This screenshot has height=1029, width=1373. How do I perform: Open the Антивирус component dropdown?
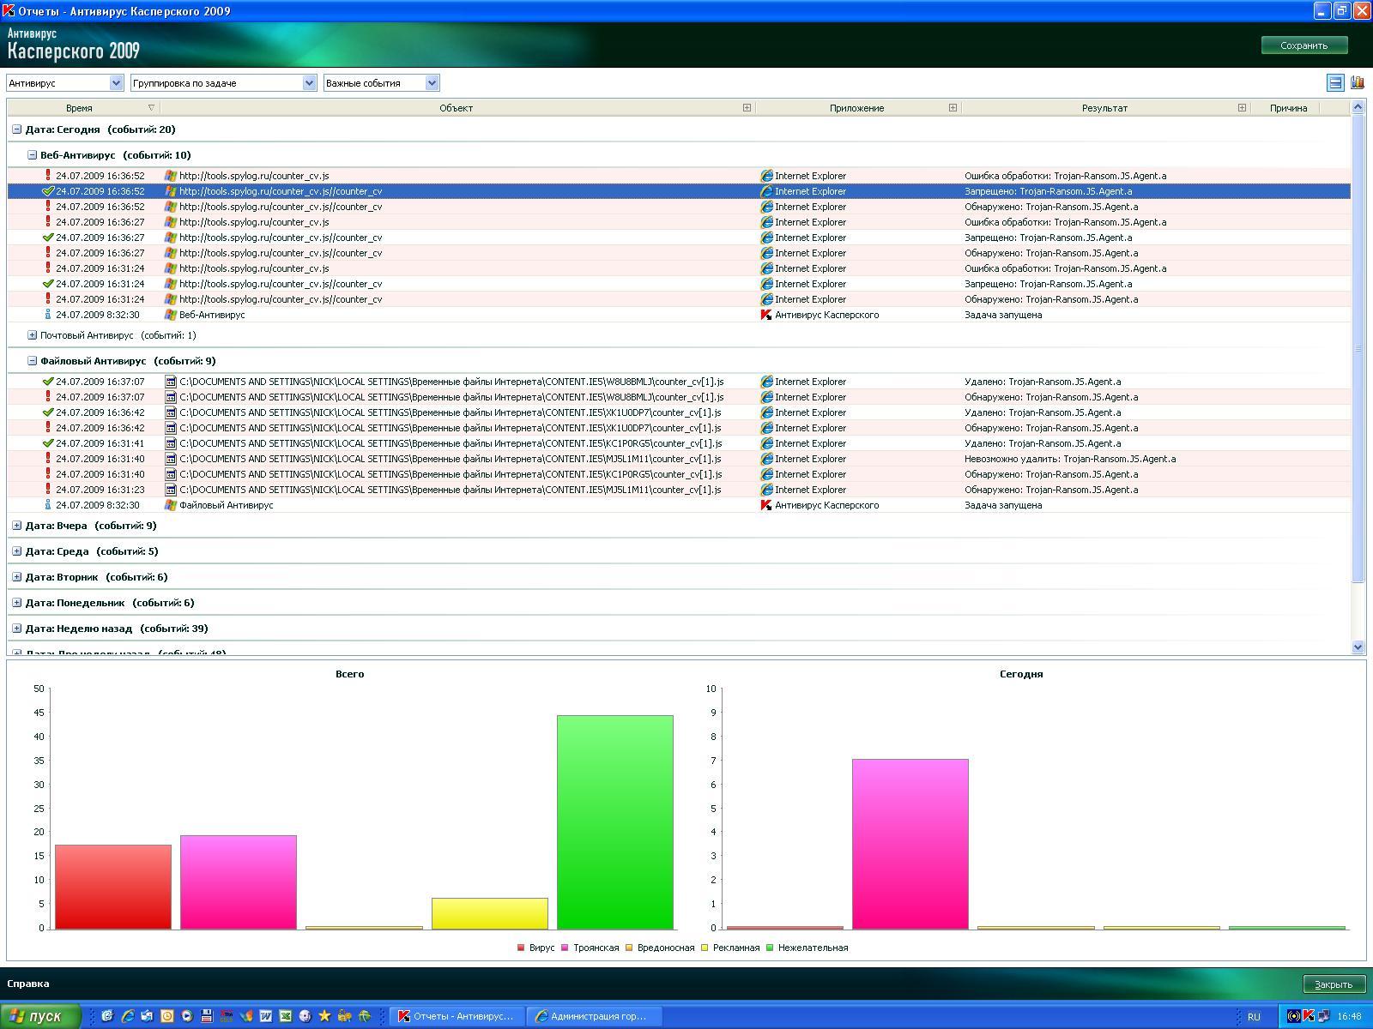click(x=65, y=83)
